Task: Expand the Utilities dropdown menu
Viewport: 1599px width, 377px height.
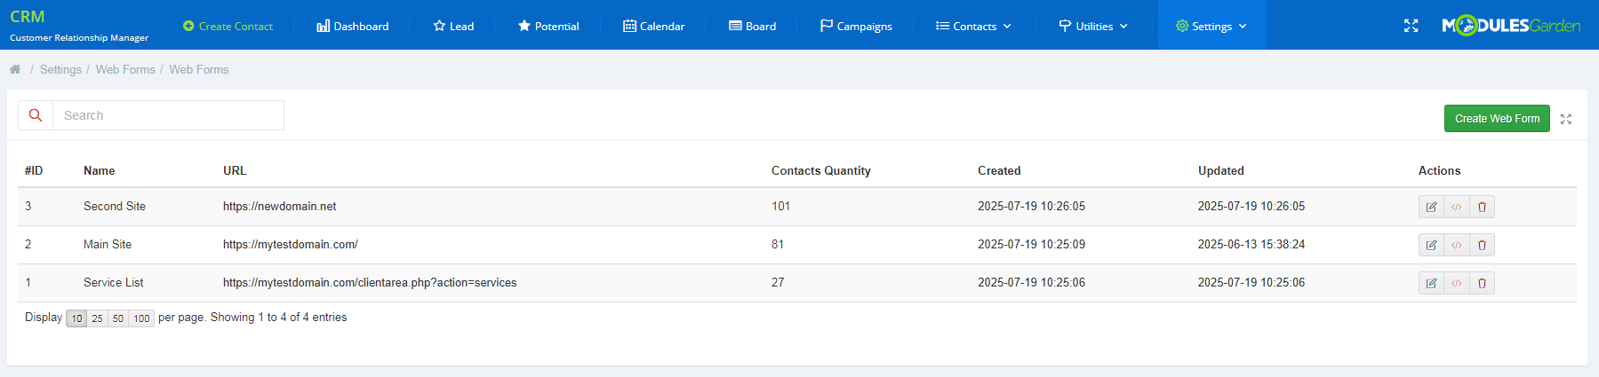Action: pos(1093,27)
